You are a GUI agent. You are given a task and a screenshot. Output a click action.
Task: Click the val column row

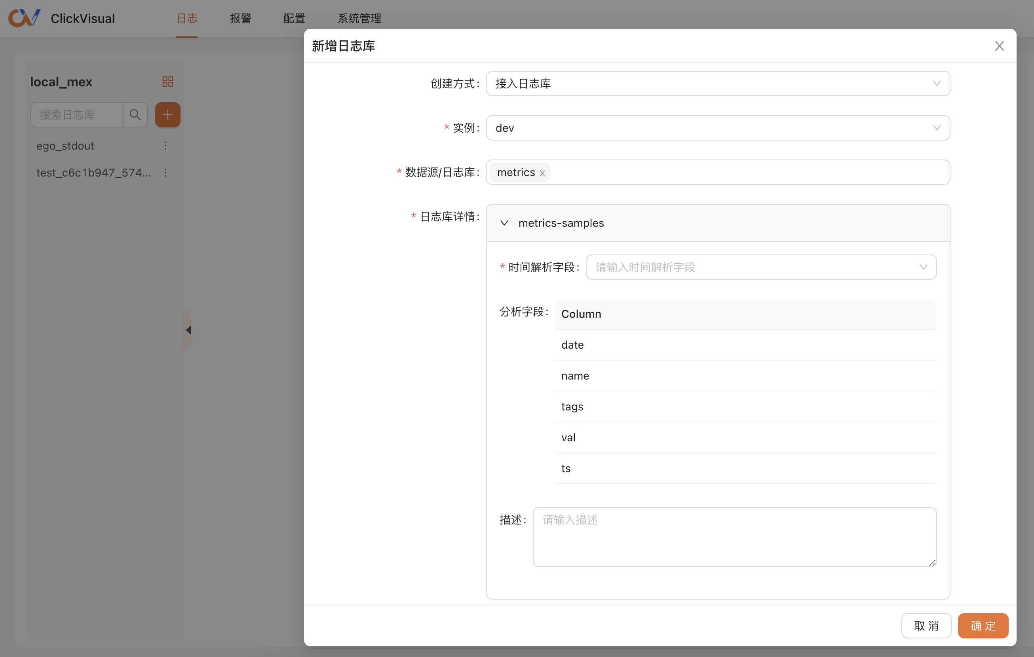(x=745, y=438)
